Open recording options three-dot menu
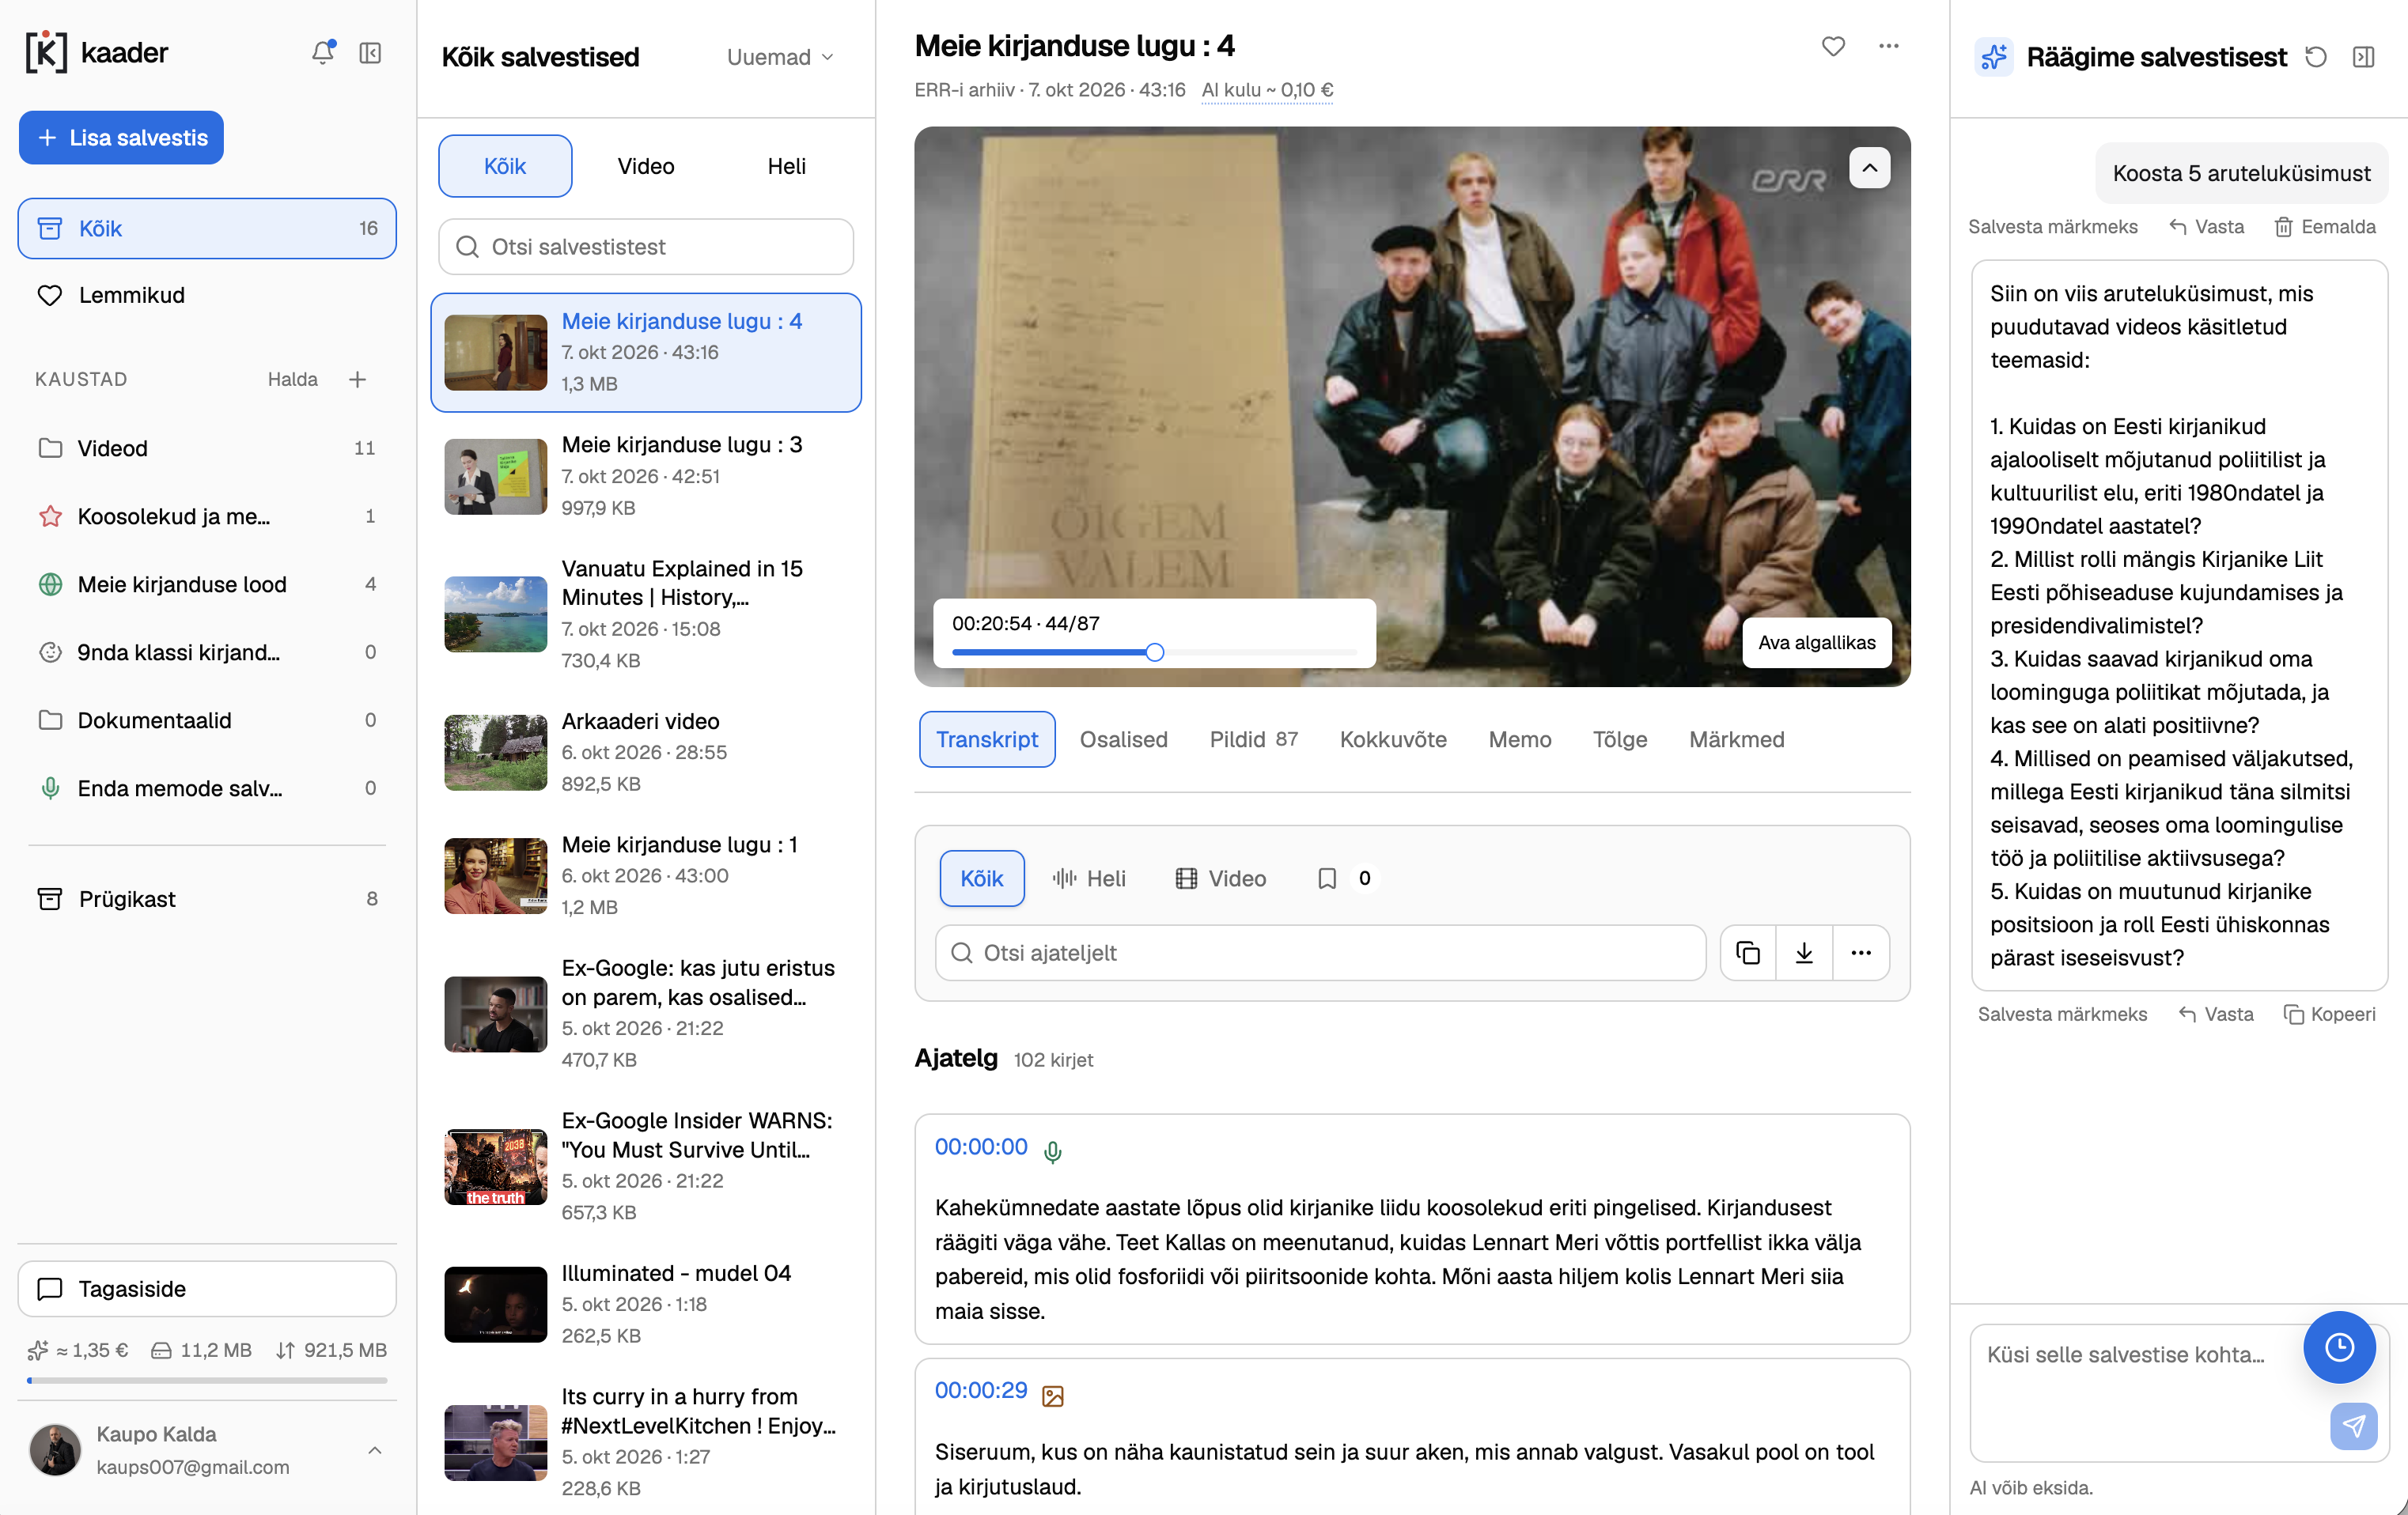The height and width of the screenshot is (1515, 2408). [1888, 46]
